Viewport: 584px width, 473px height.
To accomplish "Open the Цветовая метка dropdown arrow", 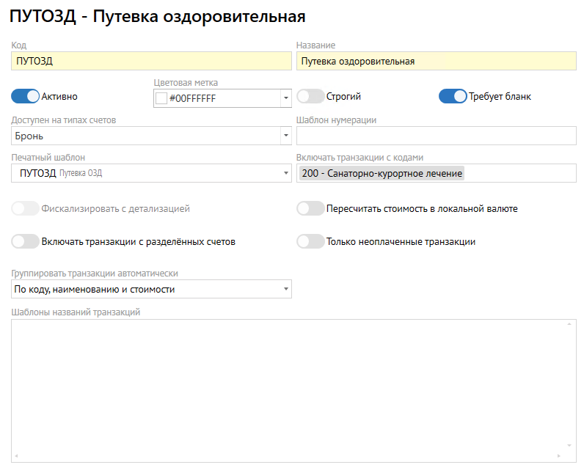I will pos(285,98).
